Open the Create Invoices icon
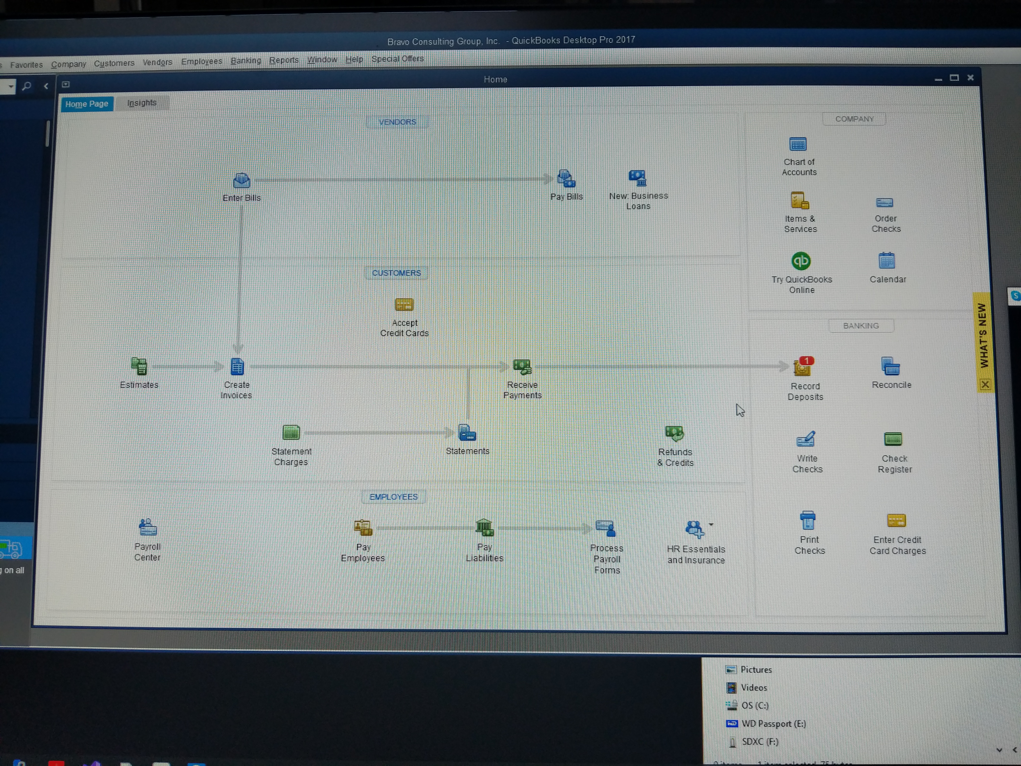This screenshot has width=1021, height=766. (x=237, y=367)
